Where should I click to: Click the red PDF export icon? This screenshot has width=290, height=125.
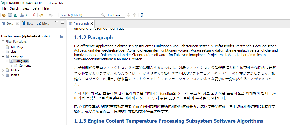pos(33,15)
